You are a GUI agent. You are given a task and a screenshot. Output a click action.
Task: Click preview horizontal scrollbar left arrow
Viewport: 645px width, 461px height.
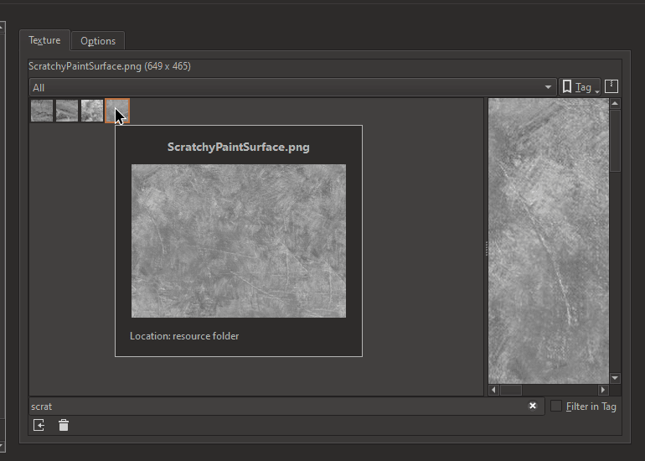click(494, 390)
